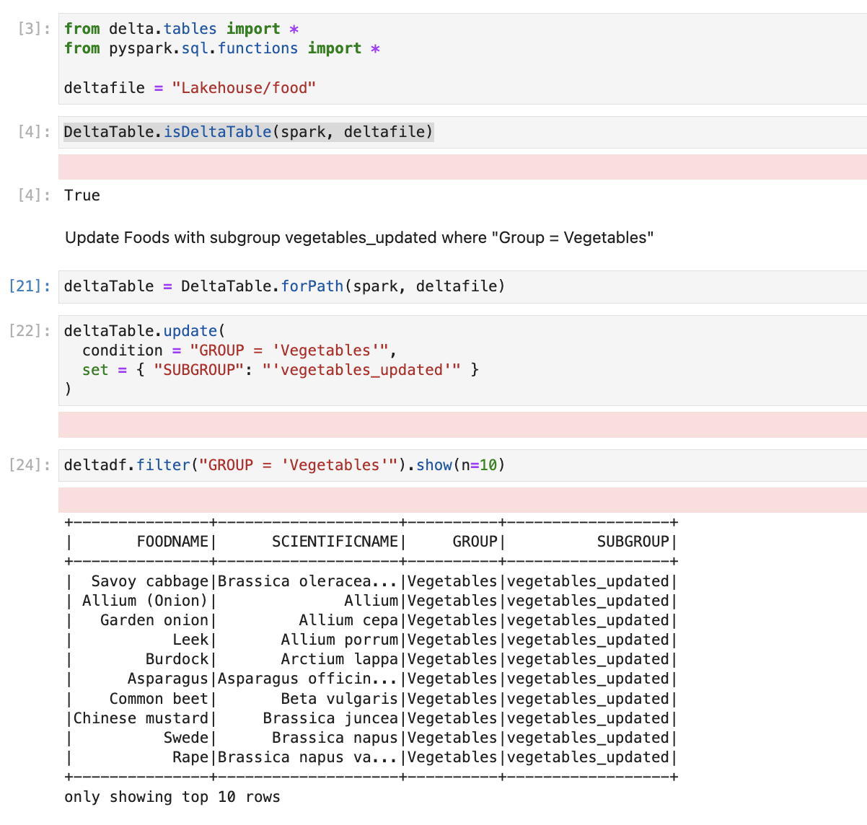Click the Savoy cabbage row in output
Viewport: 867px width, 825px height.
(149, 581)
